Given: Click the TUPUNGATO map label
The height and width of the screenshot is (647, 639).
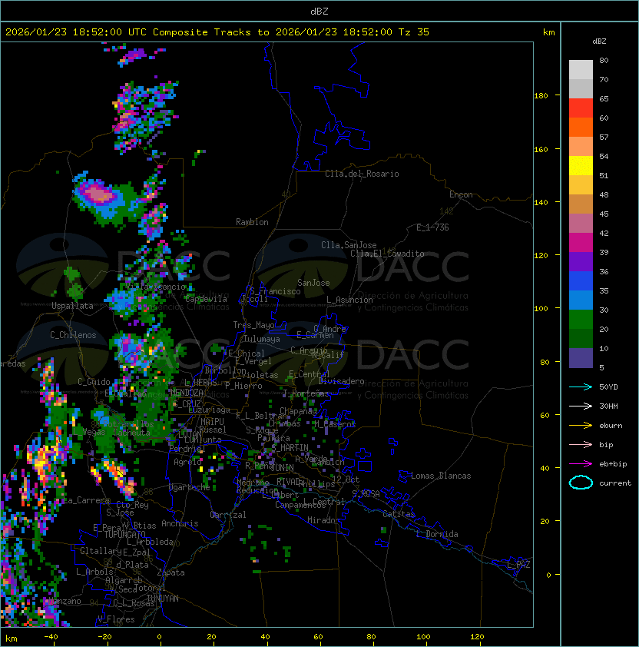Looking at the screenshot, I should tap(125, 534).
